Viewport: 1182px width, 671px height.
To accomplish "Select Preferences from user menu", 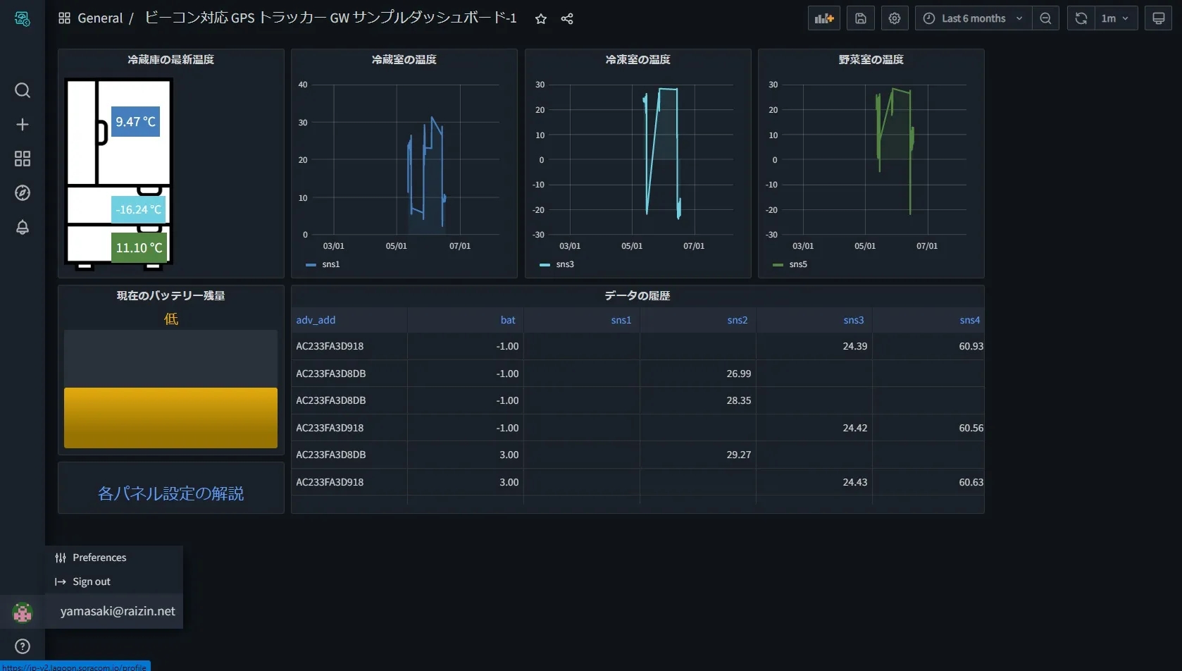I will coord(114,558).
